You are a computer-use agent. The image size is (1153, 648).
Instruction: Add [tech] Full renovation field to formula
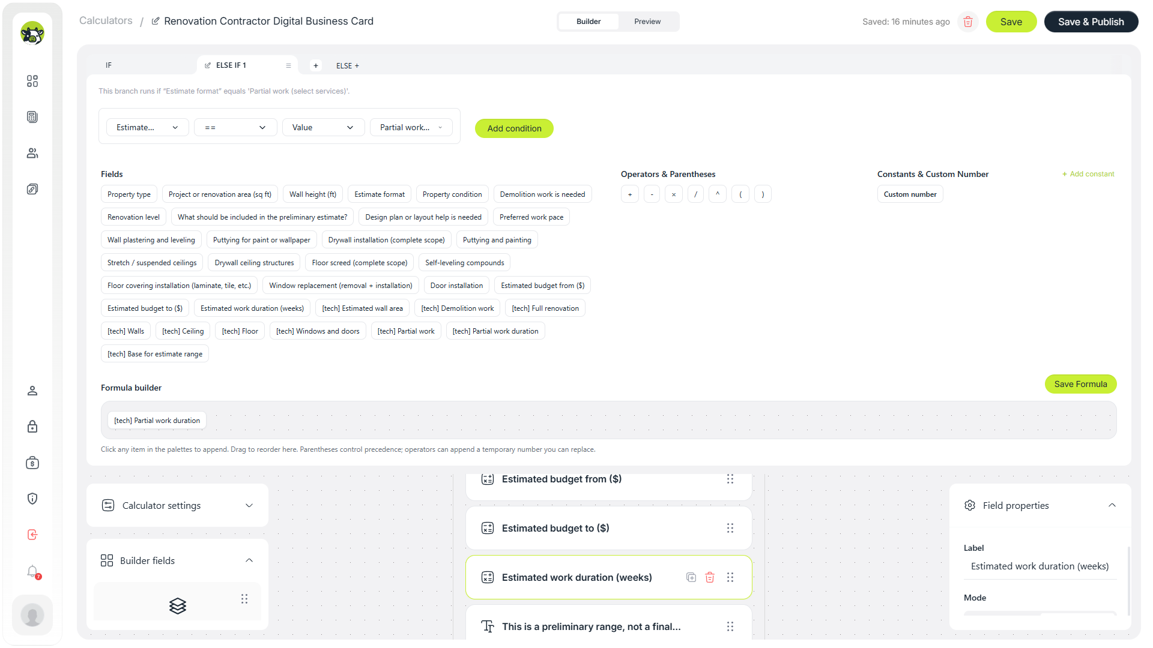(545, 308)
